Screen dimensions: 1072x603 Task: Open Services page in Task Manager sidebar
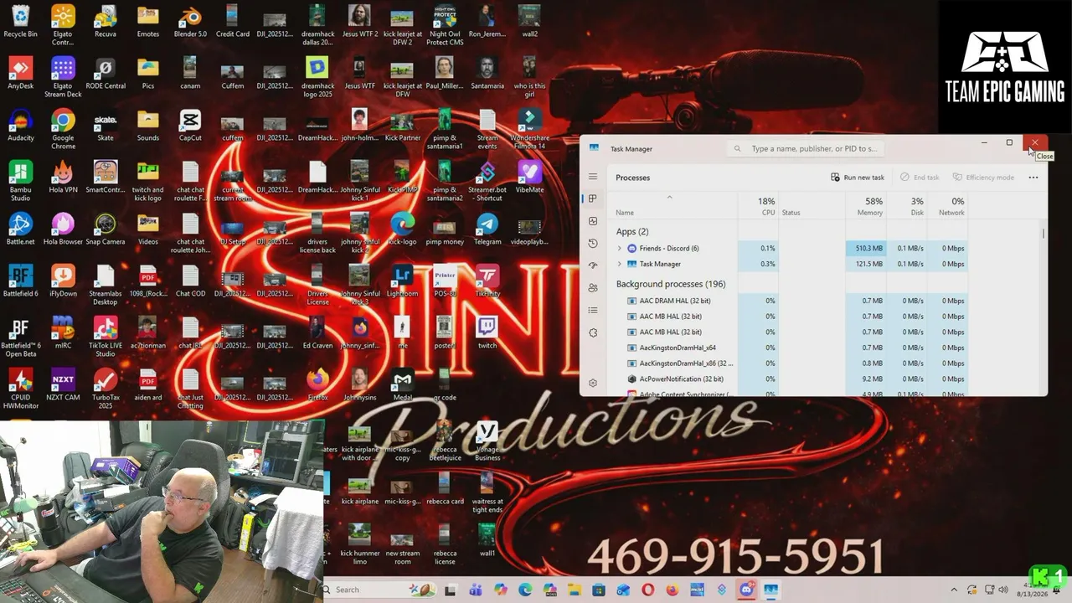click(593, 332)
